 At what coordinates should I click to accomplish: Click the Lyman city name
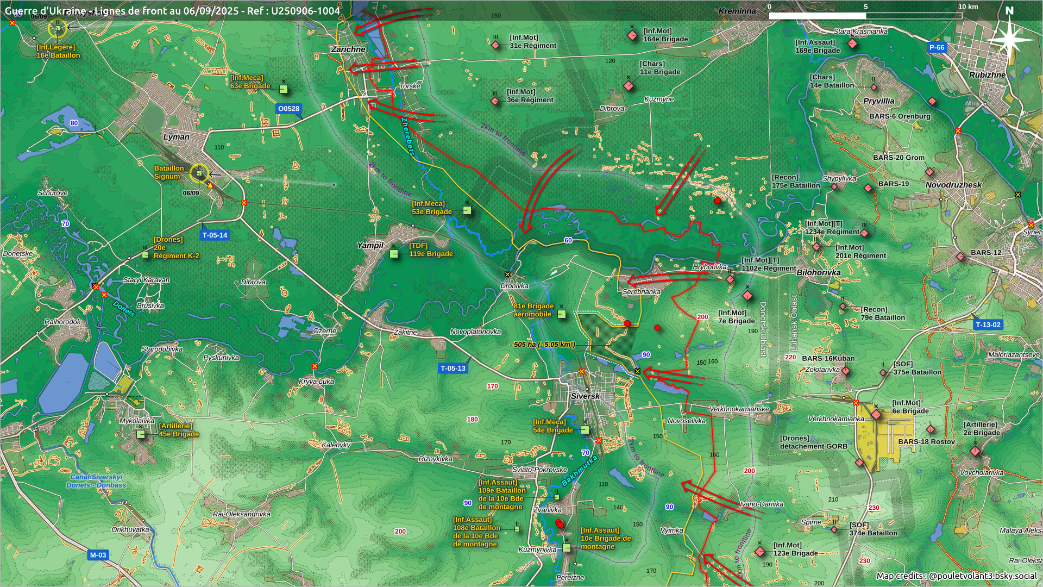point(177,137)
